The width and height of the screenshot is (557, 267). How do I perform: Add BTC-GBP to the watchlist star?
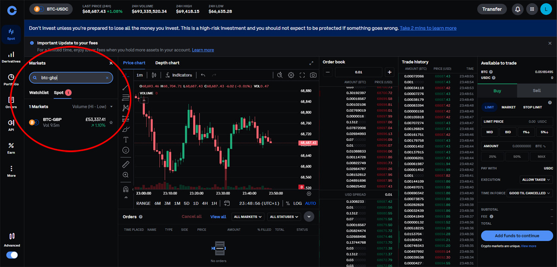111,123
